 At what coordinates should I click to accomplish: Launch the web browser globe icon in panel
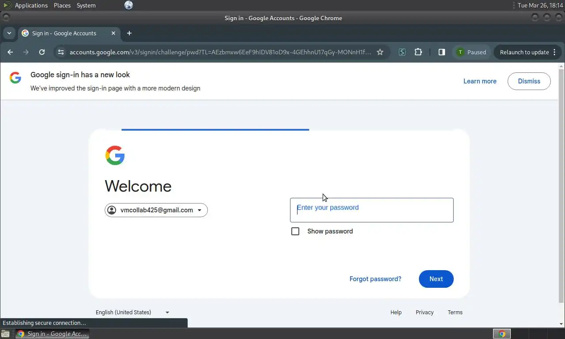(x=128, y=5)
